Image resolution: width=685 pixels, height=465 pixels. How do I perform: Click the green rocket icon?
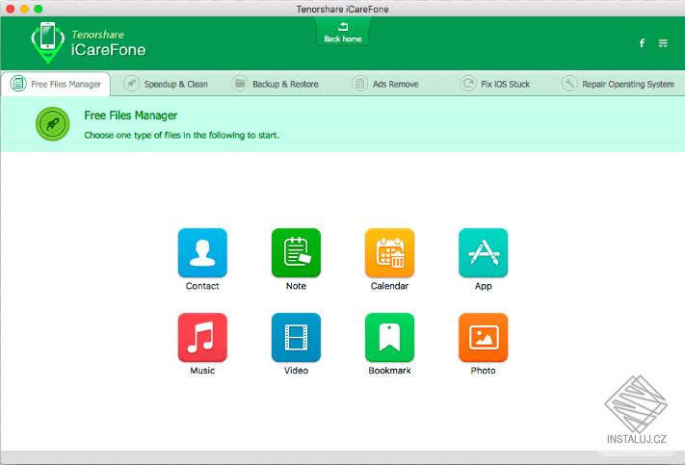click(x=52, y=124)
